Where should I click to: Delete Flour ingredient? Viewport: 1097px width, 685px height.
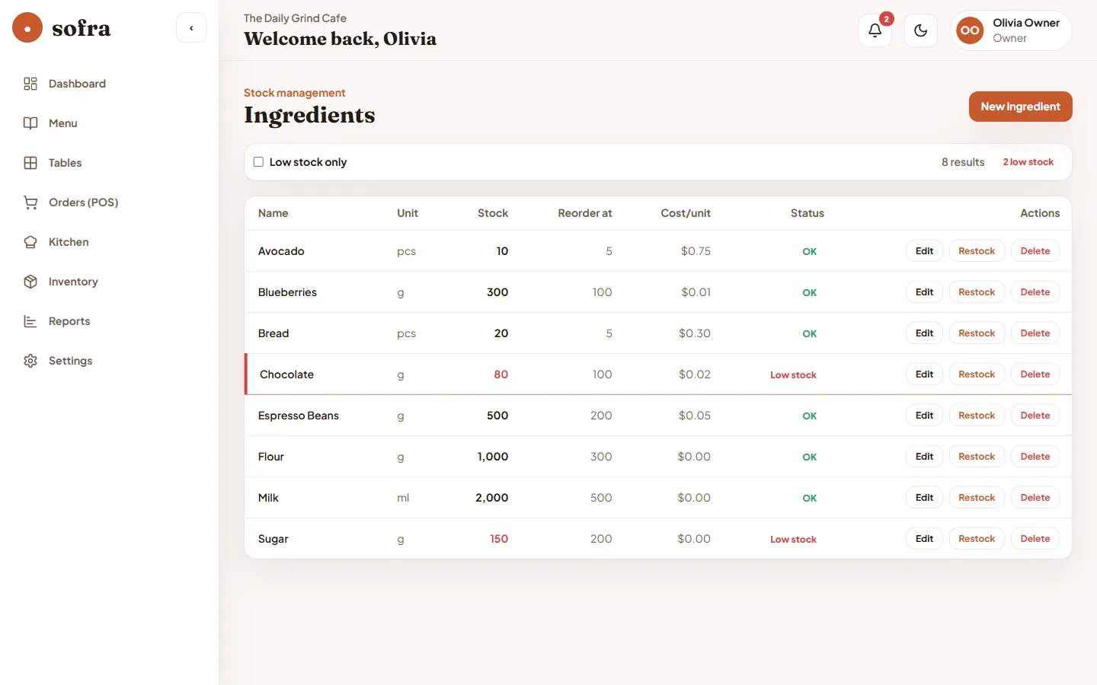point(1035,457)
